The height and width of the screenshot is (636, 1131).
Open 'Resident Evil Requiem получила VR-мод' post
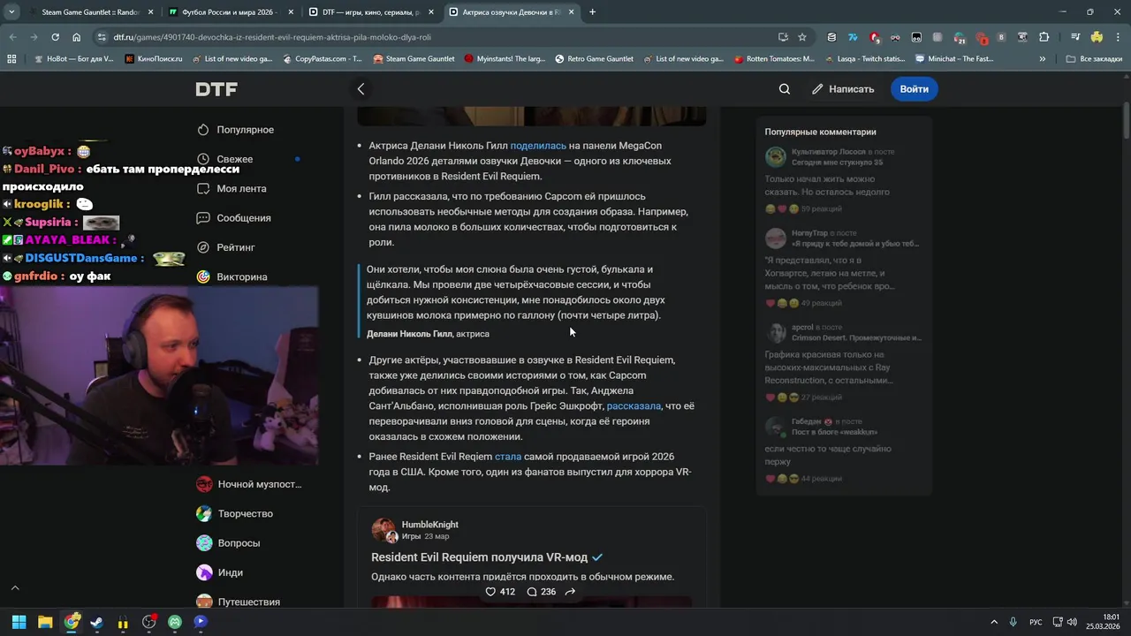tap(479, 557)
